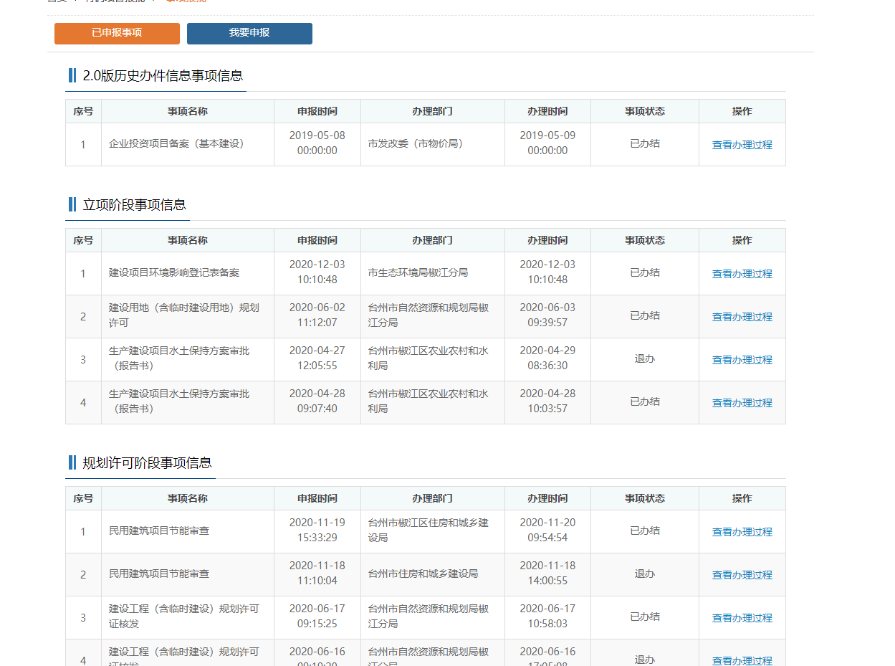Click 已办结 status in 企业投资项目备案 row

pos(645,143)
